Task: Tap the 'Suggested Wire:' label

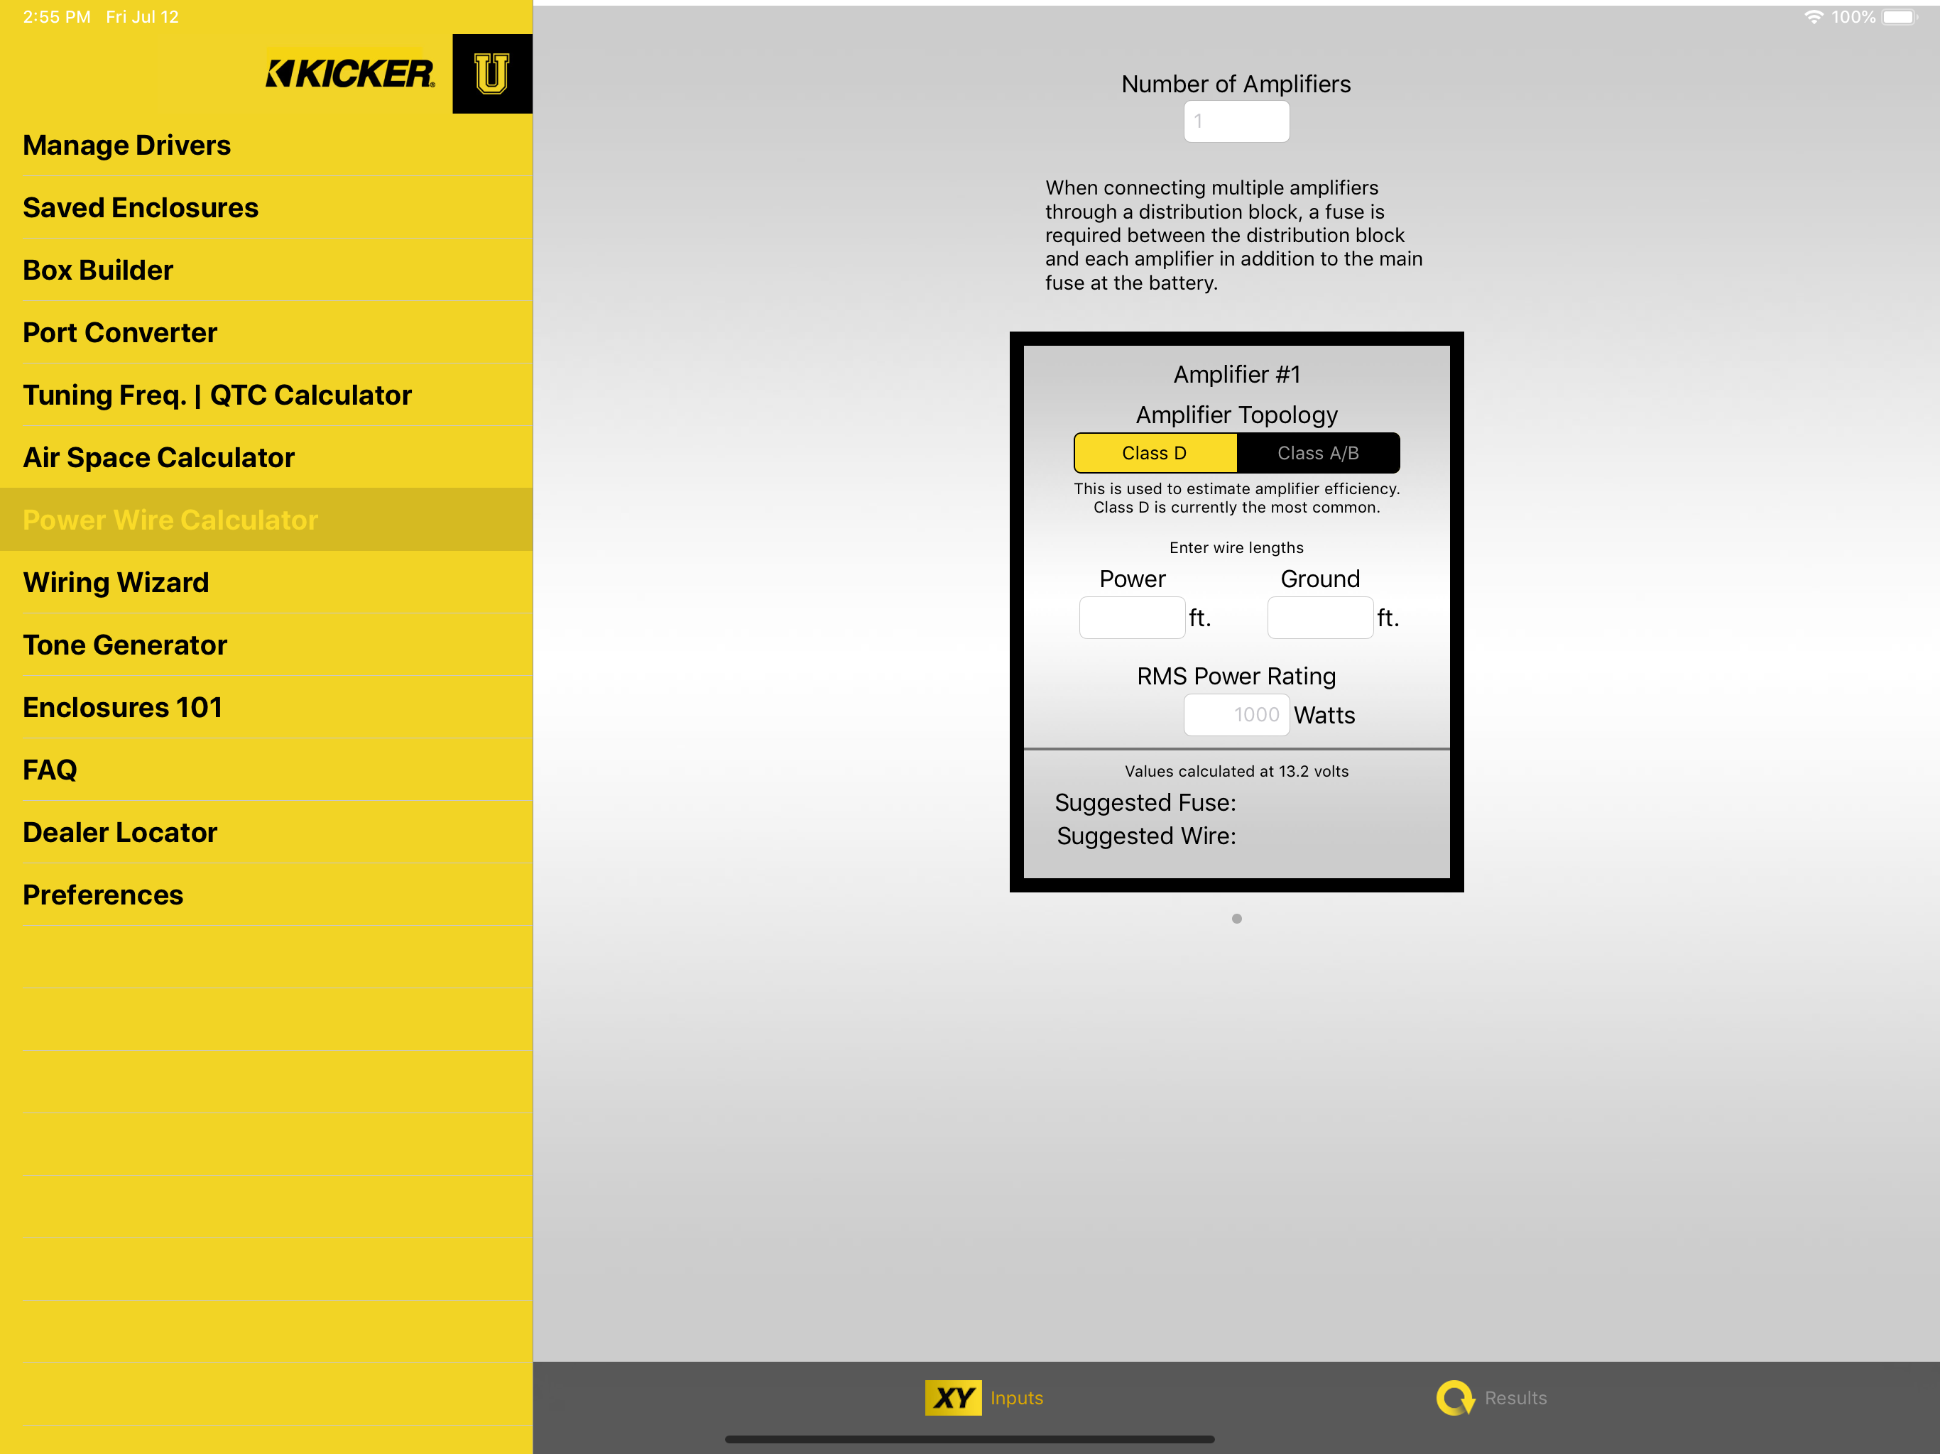Action: click(x=1146, y=836)
